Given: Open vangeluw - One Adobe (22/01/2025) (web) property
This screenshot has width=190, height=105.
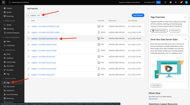Looking at the screenshot, I should (x=45, y=39).
